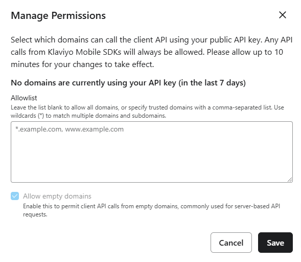
Task: Click the 'No domains are currently using' heading
Action: pyautogui.click(x=128, y=83)
